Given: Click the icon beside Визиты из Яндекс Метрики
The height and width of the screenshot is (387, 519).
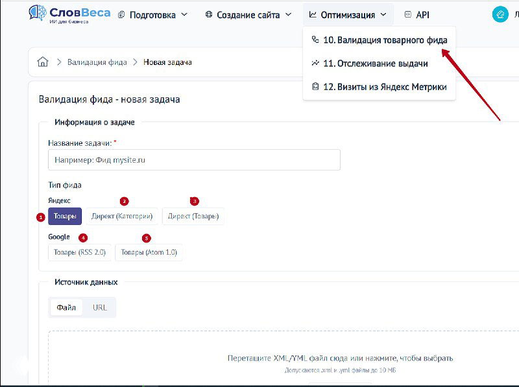Looking at the screenshot, I should 315,87.
